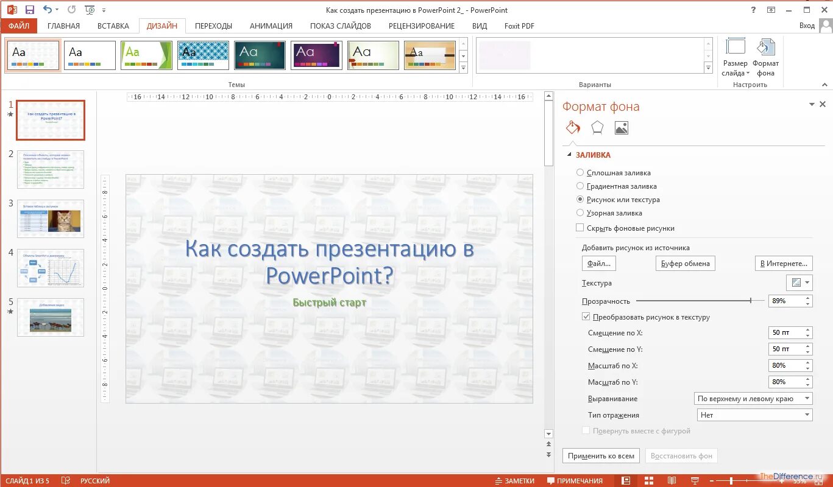The image size is (833, 487).
Task: Click the Save icon in the quick access toolbar
Action: coord(29,10)
